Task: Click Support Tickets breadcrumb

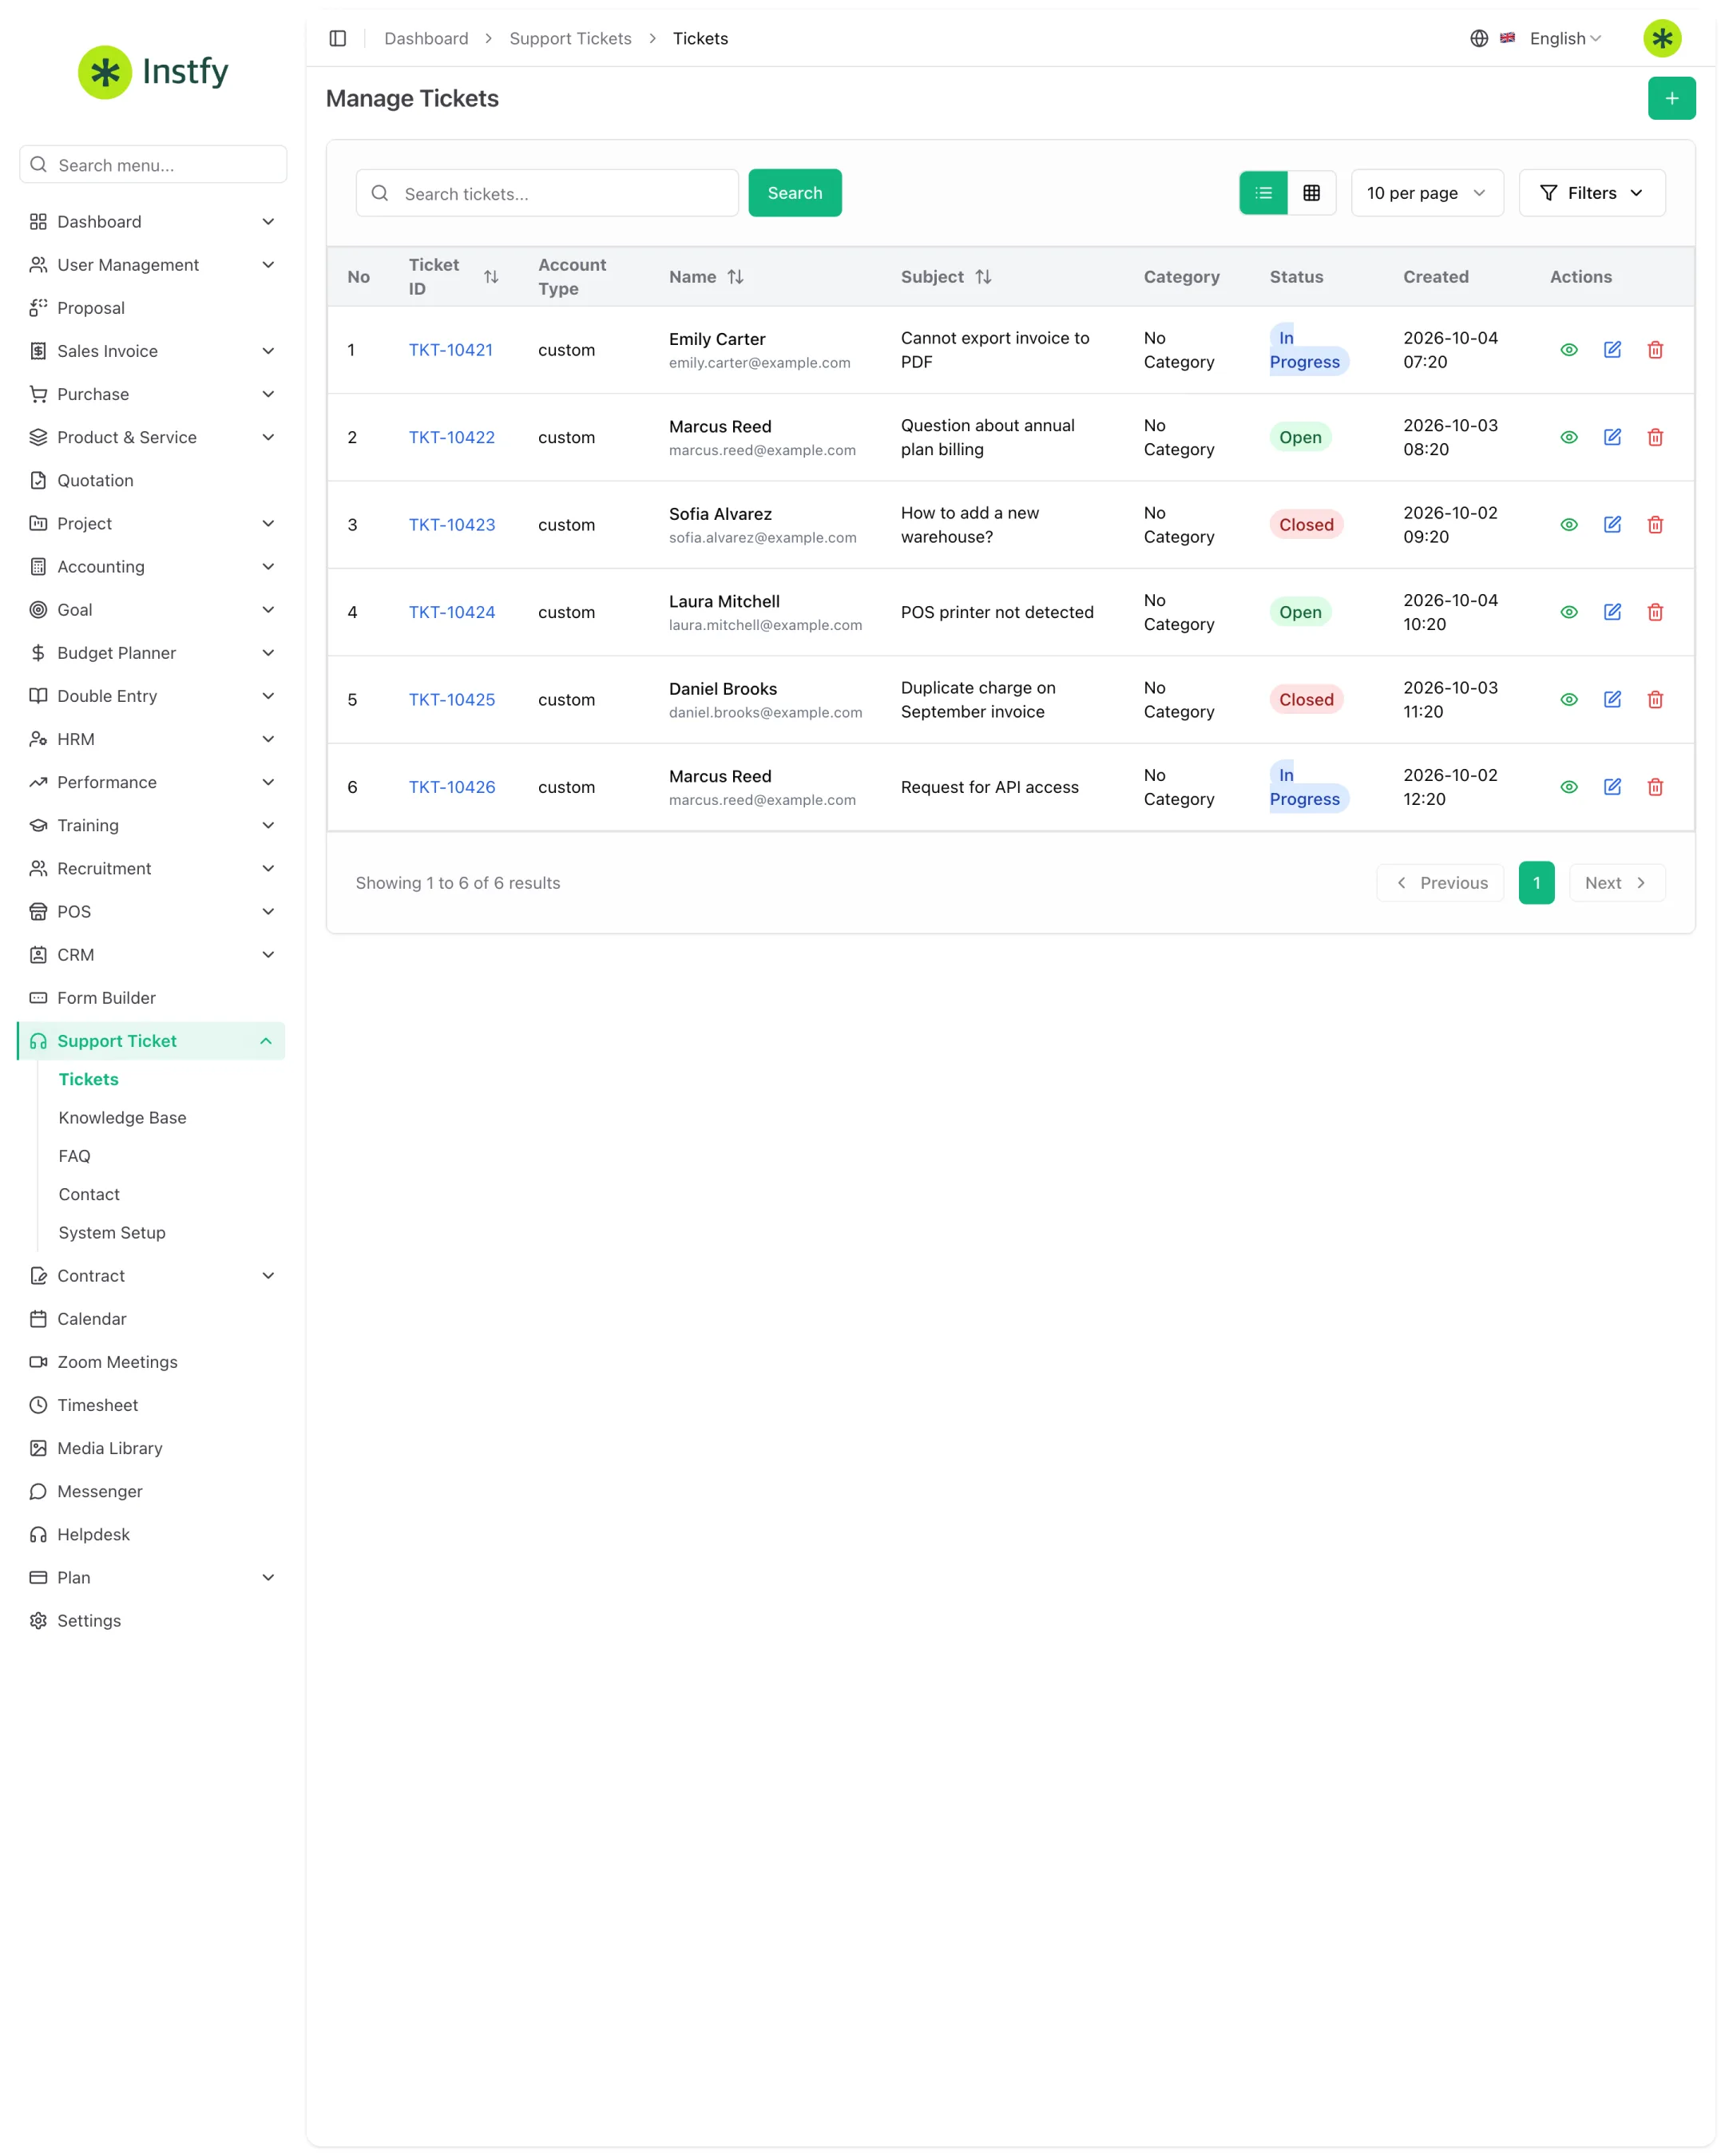Action: pos(570,38)
